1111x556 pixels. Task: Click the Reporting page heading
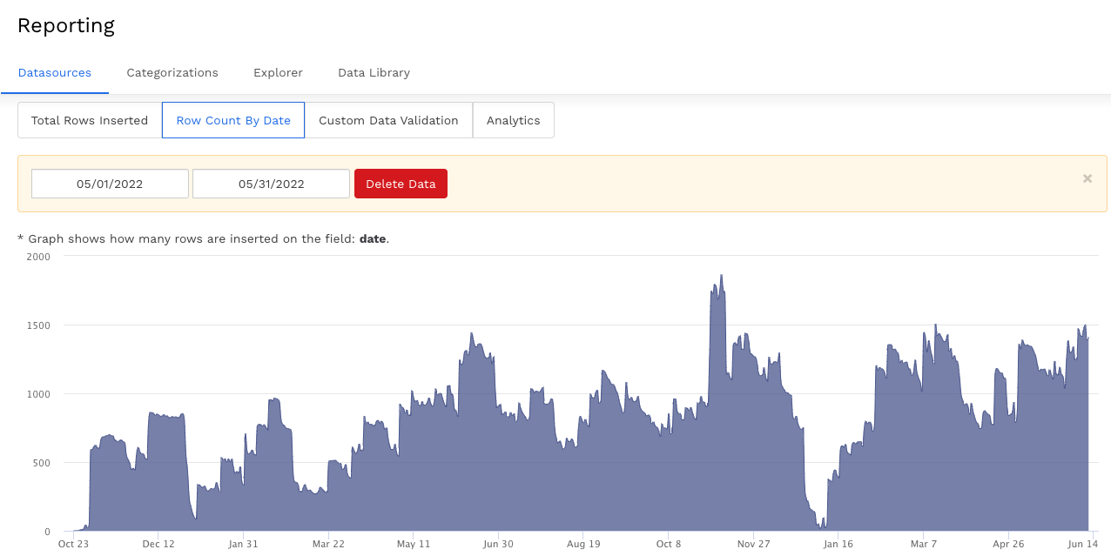66,26
